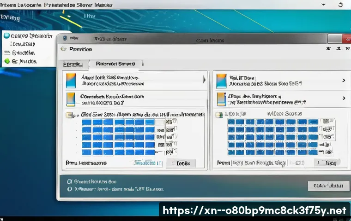
Task: Click the blue globe icon in the left panel
Action: point(6,35)
